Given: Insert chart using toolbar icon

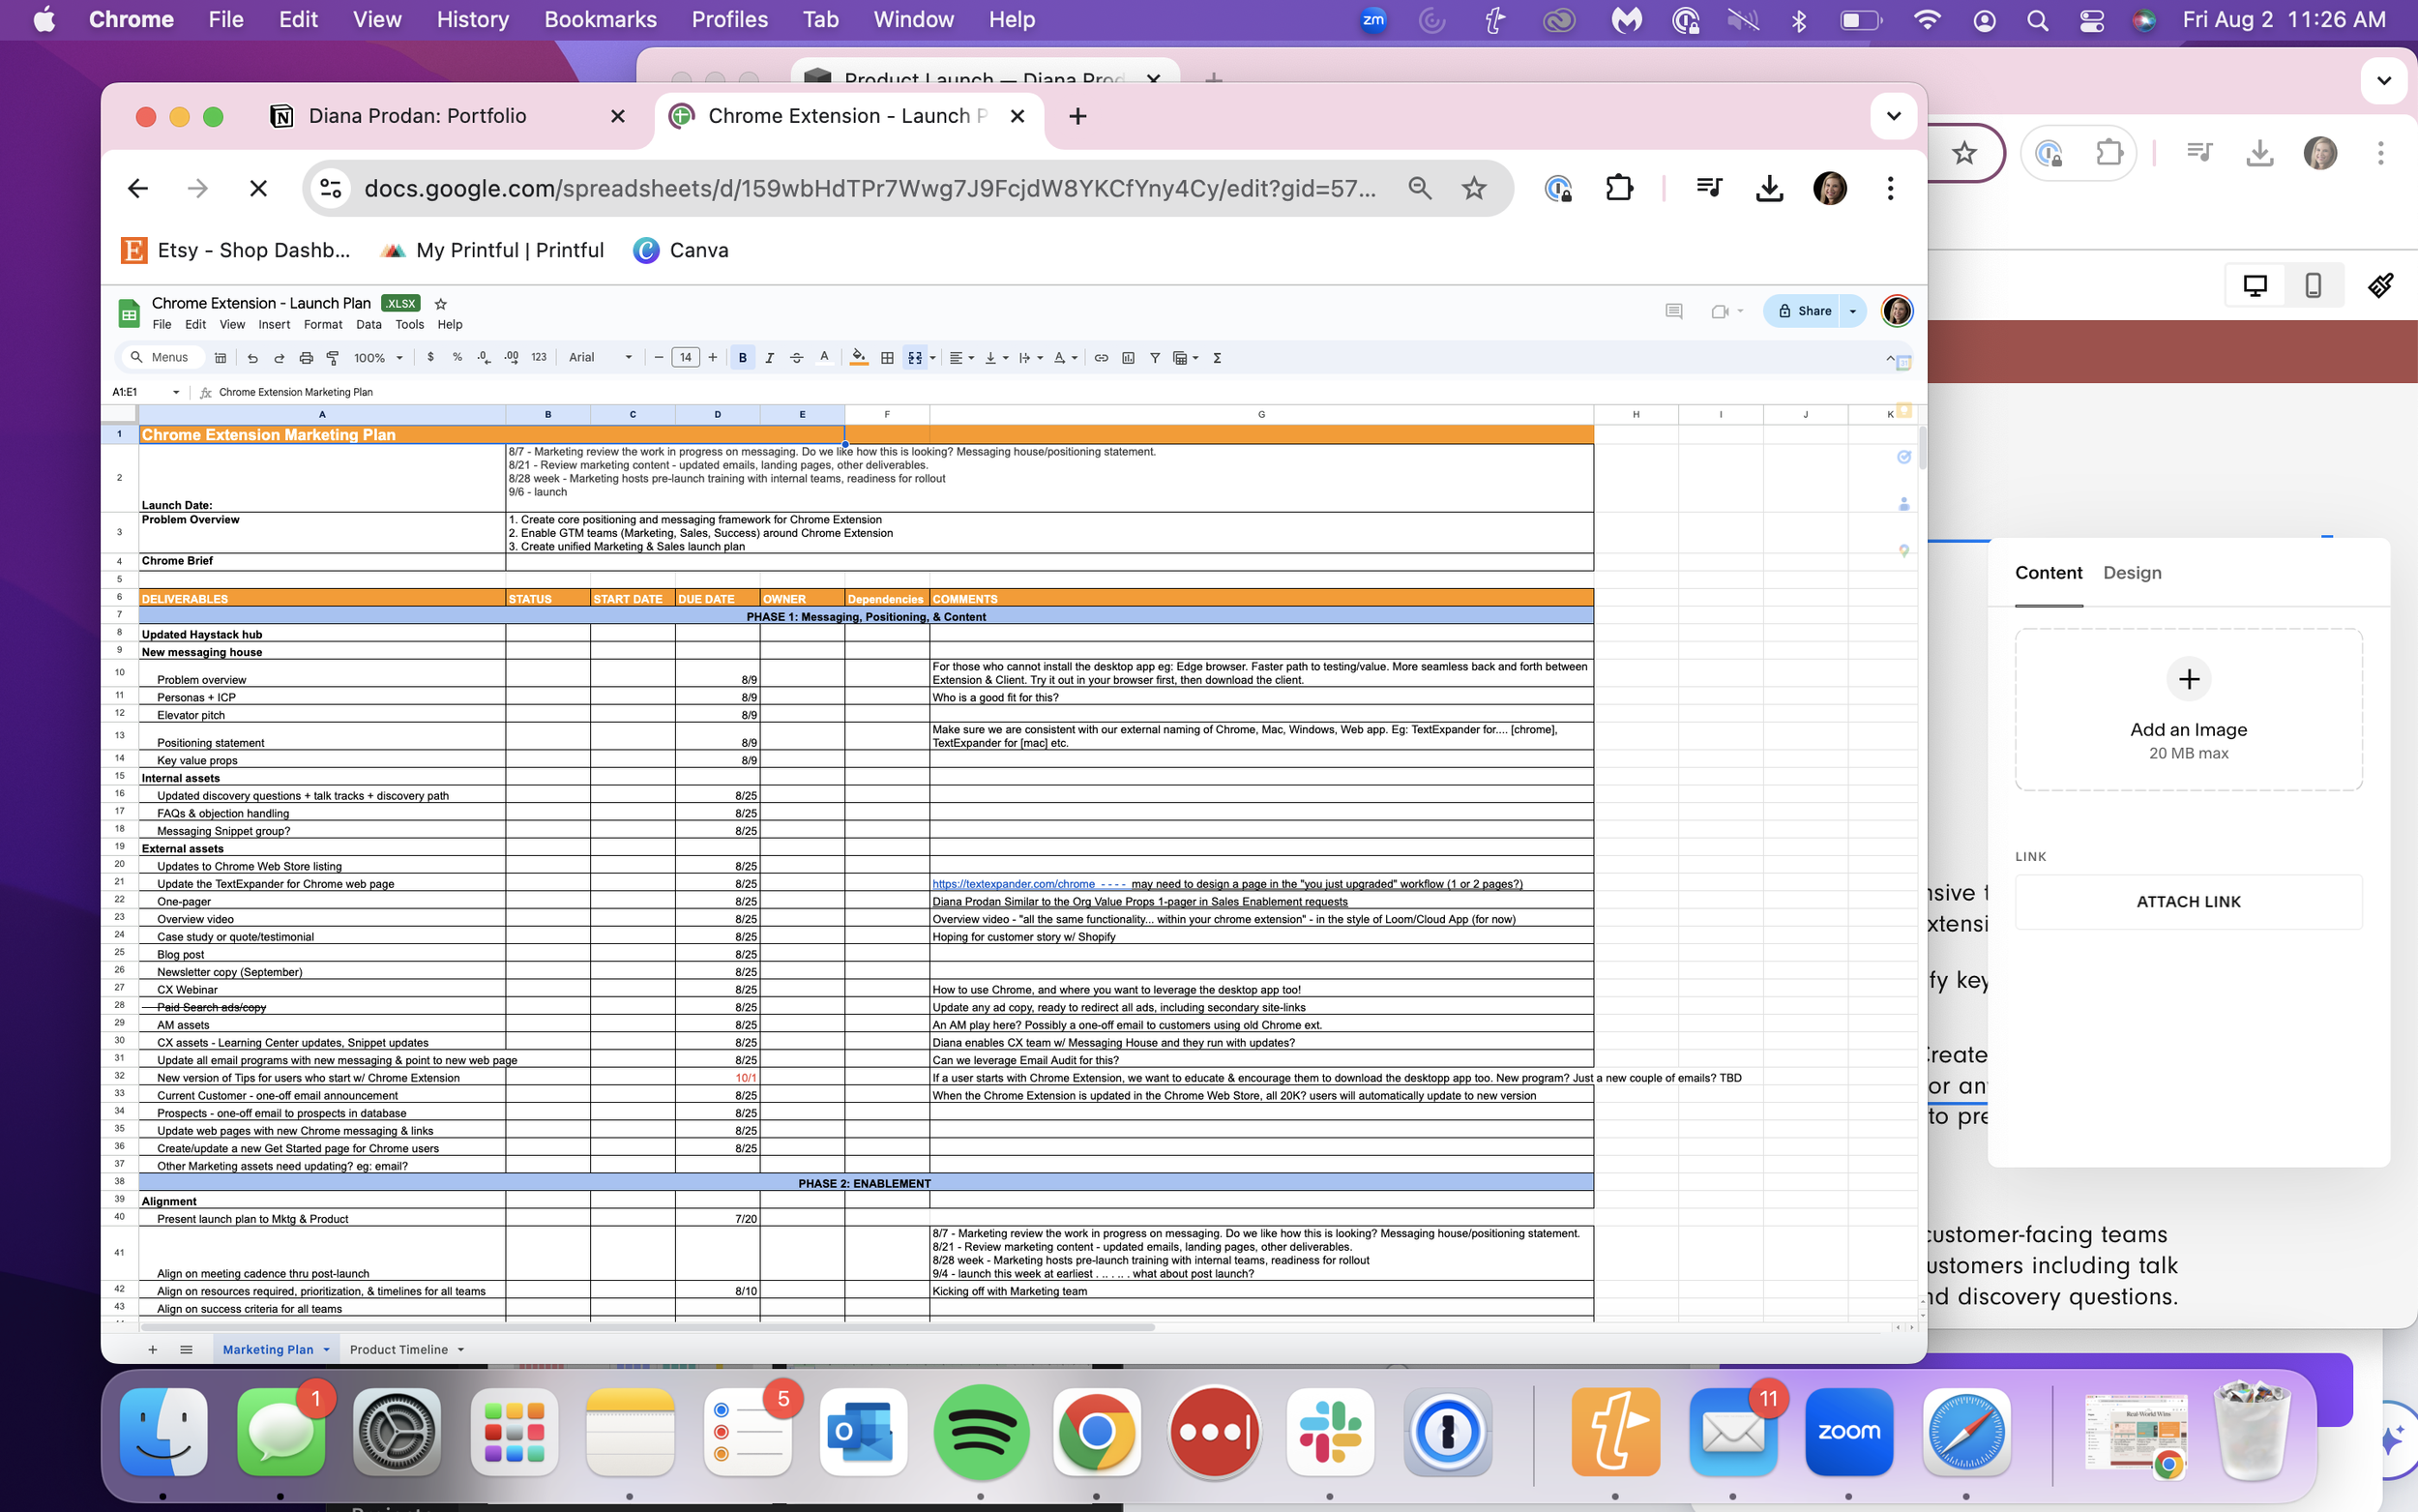Looking at the screenshot, I should [x=1128, y=358].
